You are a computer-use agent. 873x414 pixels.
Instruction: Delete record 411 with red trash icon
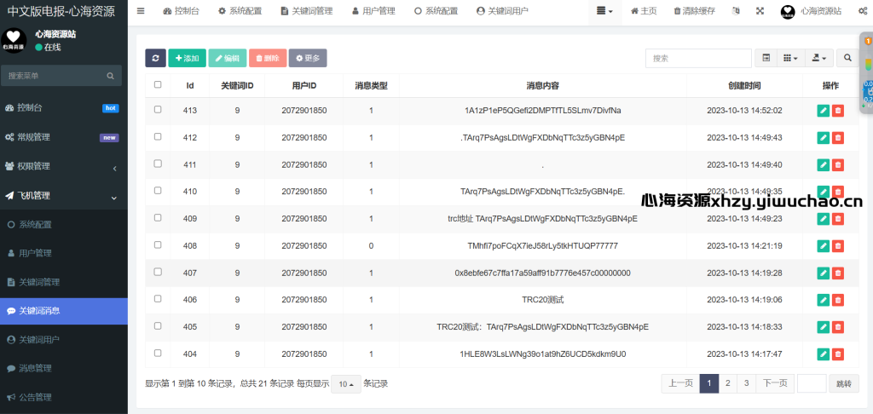point(837,164)
